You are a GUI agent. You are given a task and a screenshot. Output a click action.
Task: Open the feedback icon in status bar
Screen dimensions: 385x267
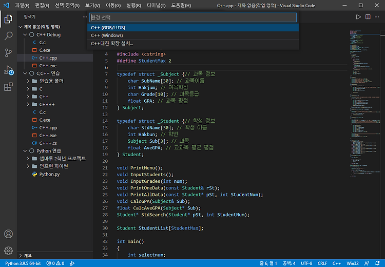pos(367,263)
